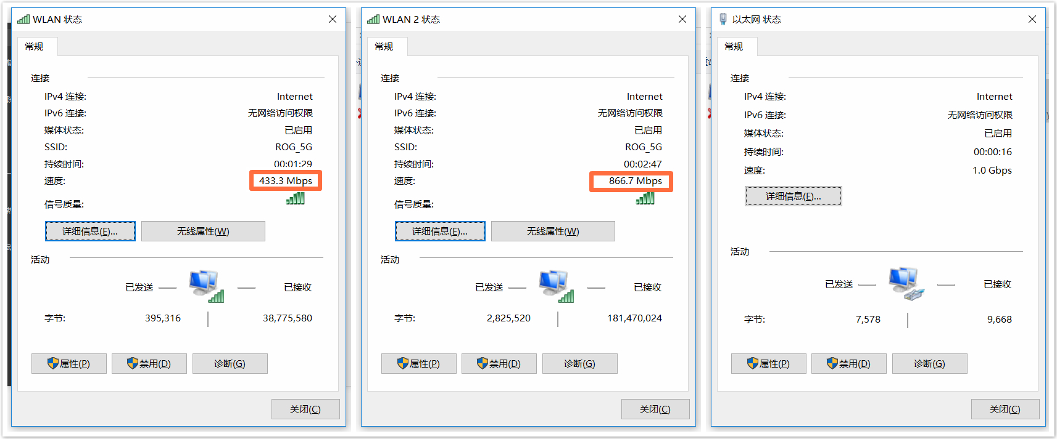Click bytes sent value 395,316
Screen dimensions: 1057x439
pos(163,318)
